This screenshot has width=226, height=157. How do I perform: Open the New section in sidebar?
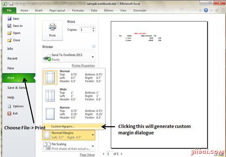coord(11,68)
